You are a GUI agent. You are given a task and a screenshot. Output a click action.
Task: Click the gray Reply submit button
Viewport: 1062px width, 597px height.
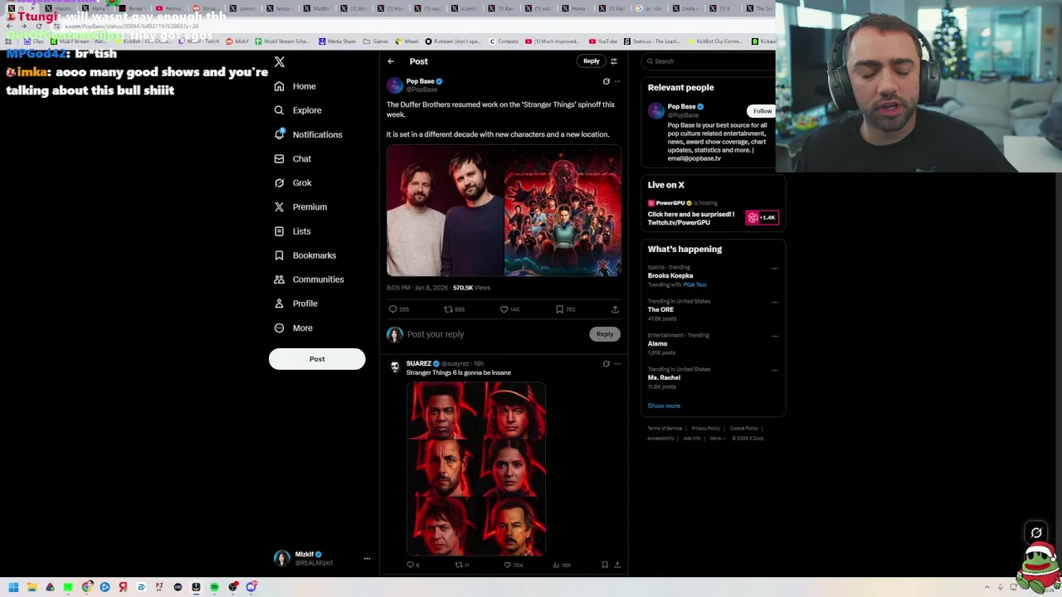coord(605,334)
